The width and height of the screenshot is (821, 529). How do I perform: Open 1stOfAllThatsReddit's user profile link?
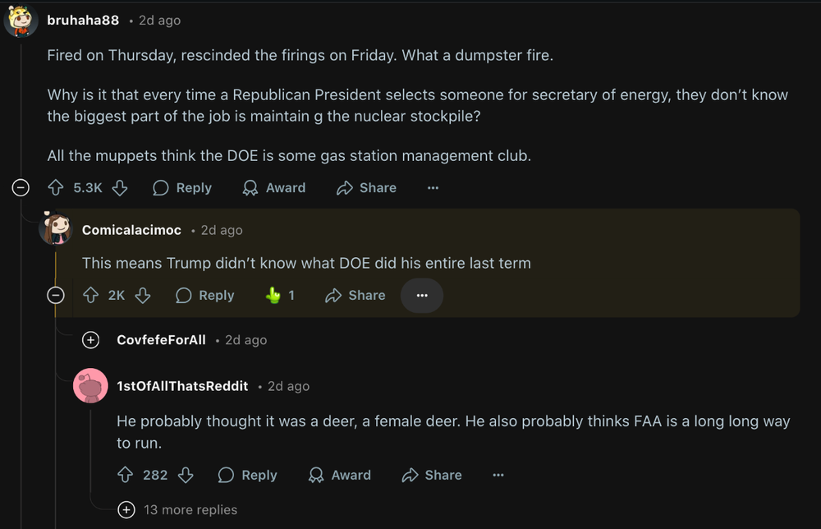(182, 386)
